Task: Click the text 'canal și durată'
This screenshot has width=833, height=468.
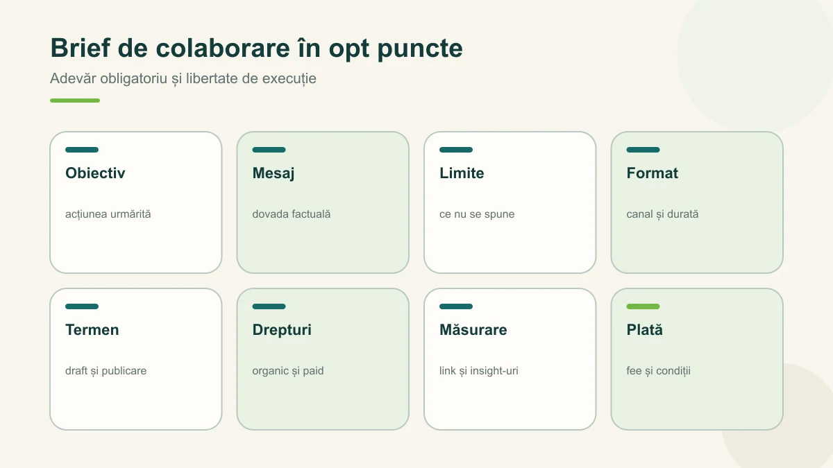Action: tap(662, 214)
